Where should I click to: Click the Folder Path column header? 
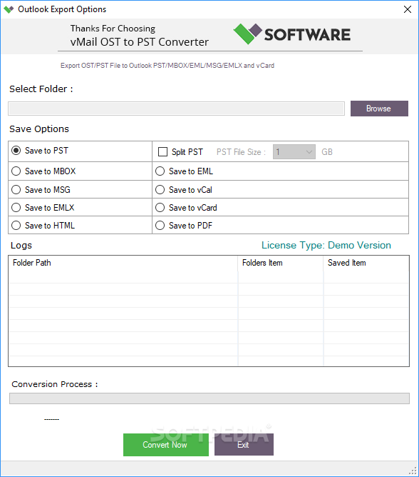click(x=123, y=263)
